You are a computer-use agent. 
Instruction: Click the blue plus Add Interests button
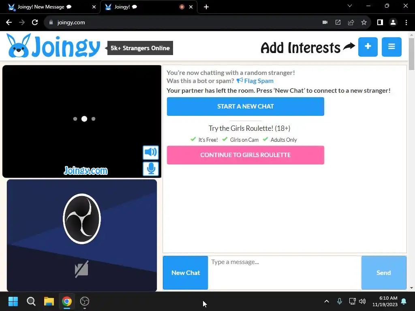click(368, 47)
